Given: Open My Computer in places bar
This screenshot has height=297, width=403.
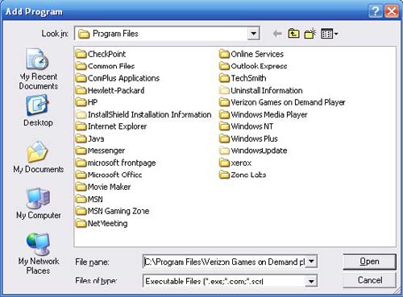Looking at the screenshot, I should pyautogui.click(x=38, y=204).
